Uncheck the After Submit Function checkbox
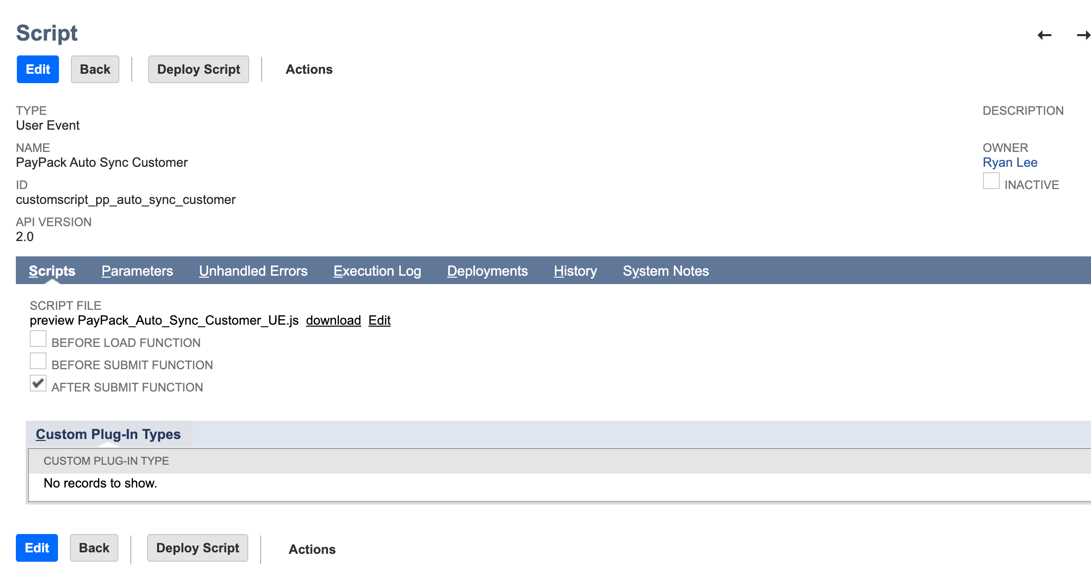Screen dimensions: 1091x585 tap(38, 383)
